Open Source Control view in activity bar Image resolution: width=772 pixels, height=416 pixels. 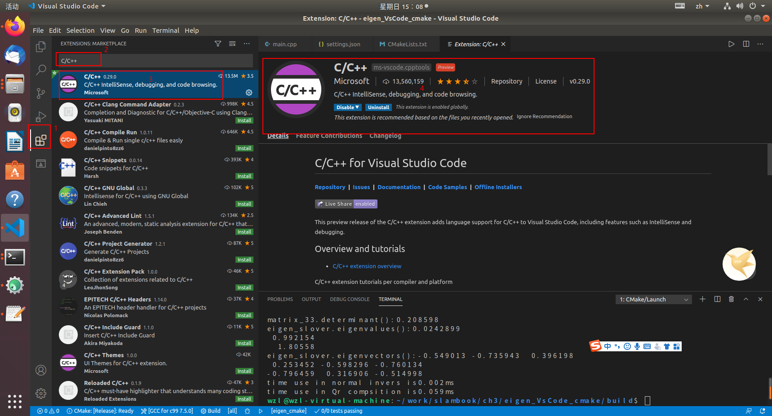coord(41,93)
